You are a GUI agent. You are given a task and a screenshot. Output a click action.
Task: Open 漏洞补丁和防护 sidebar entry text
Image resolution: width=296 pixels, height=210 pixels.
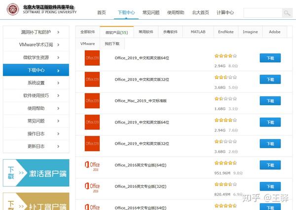click(x=36, y=32)
